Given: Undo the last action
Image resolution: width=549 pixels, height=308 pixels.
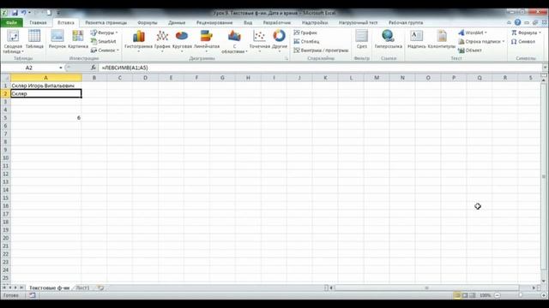Looking at the screenshot, I should click(23, 13).
